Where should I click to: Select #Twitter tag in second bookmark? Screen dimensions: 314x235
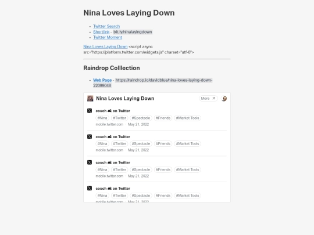[x=120, y=144]
